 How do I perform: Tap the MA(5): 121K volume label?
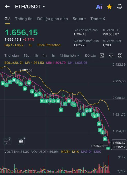pos(70,152)
